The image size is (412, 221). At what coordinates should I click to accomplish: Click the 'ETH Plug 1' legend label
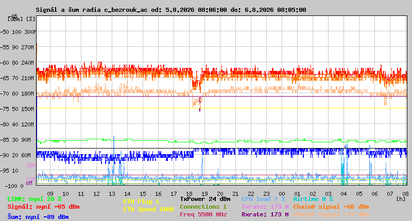point(141,201)
